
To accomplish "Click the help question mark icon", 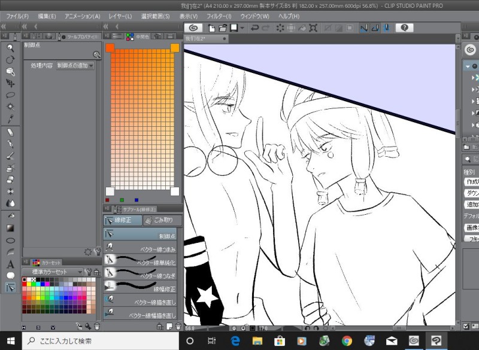I will (x=405, y=28).
